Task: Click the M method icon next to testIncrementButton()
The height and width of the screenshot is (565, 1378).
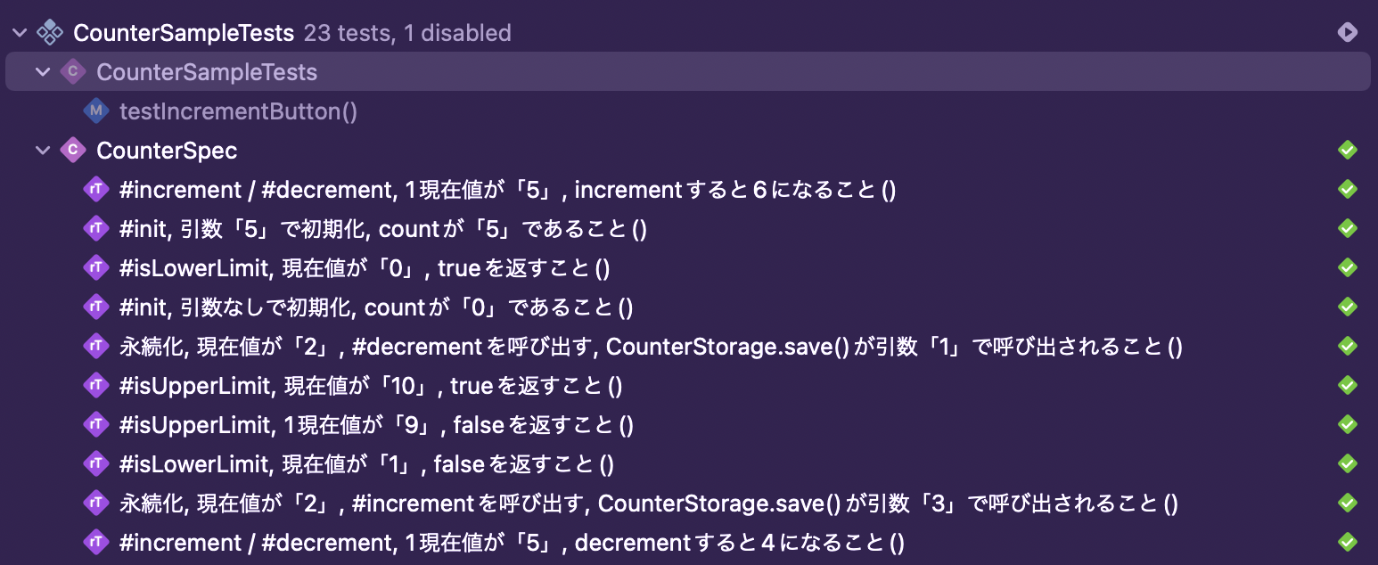Action: click(98, 111)
